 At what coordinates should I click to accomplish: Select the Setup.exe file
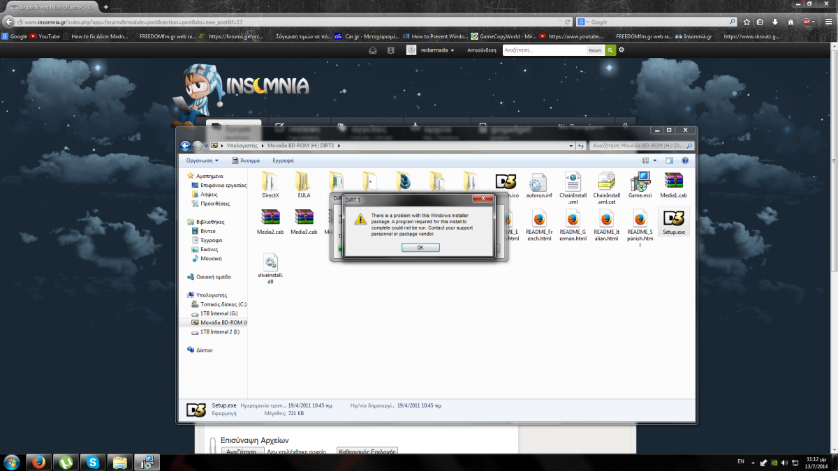tap(674, 221)
